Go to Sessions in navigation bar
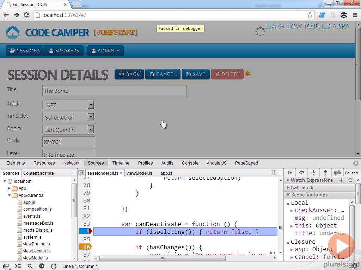The width and height of the screenshot is (361, 270). [x=25, y=51]
